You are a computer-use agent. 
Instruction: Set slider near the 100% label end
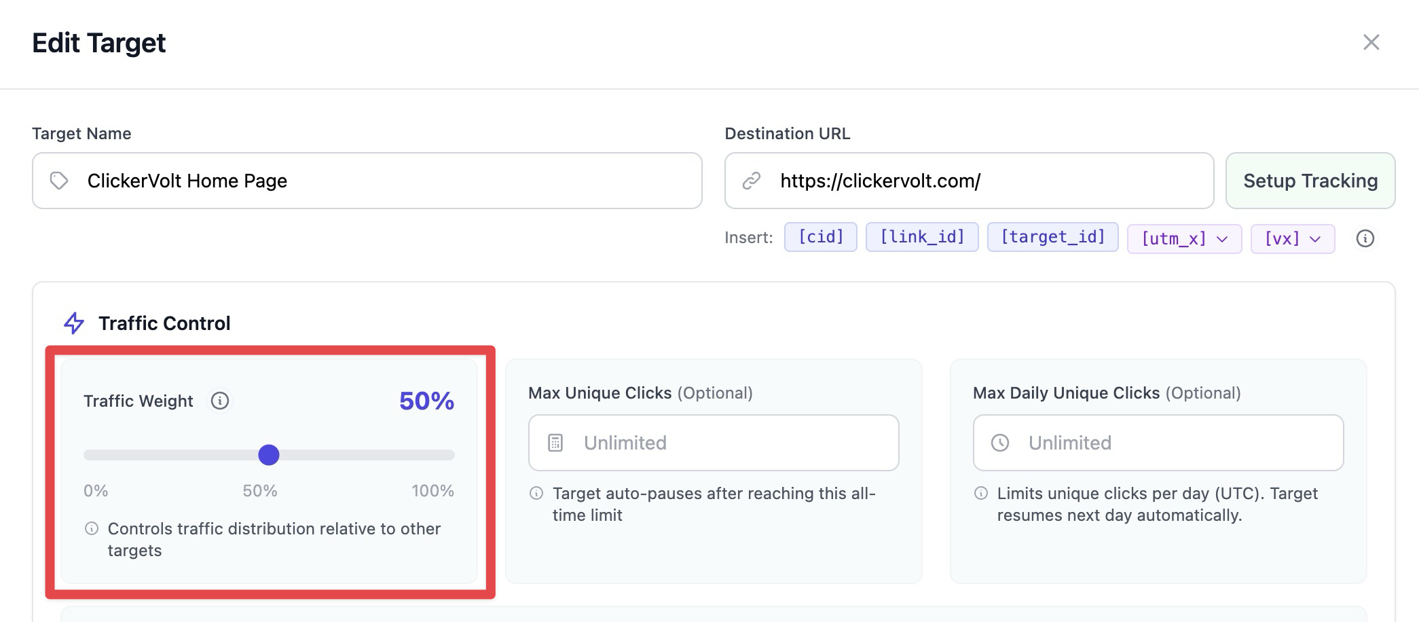pyautogui.click(x=451, y=455)
